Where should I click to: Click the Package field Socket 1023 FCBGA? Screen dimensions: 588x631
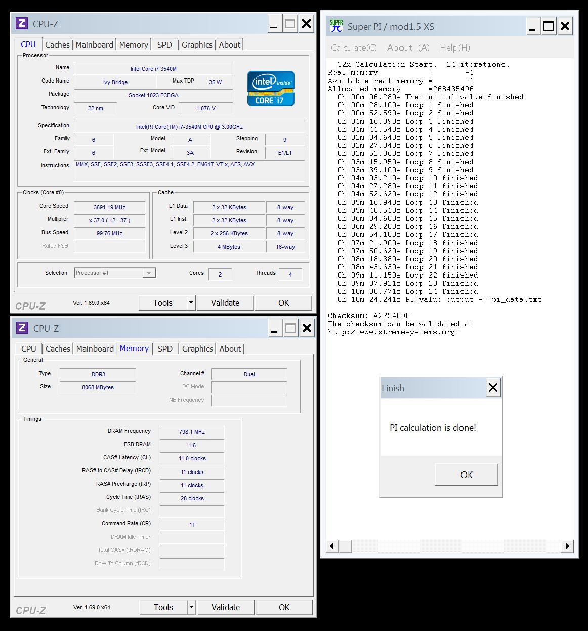(153, 95)
